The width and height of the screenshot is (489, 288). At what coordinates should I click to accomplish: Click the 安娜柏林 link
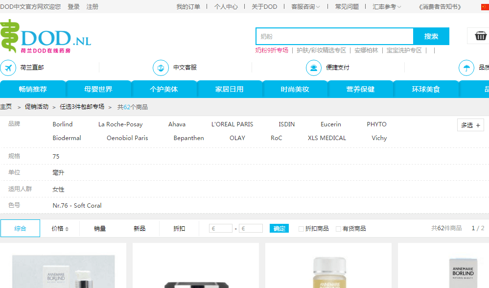point(366,50)
